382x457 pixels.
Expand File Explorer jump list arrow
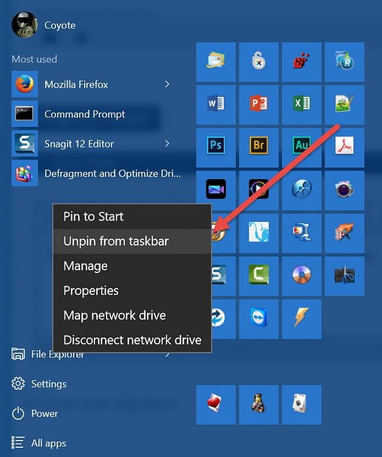(x=168, y=355)
